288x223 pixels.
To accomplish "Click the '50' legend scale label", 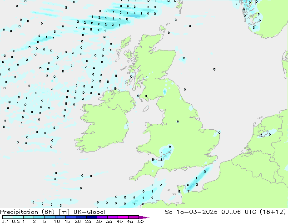I will [x=140, y=221].
